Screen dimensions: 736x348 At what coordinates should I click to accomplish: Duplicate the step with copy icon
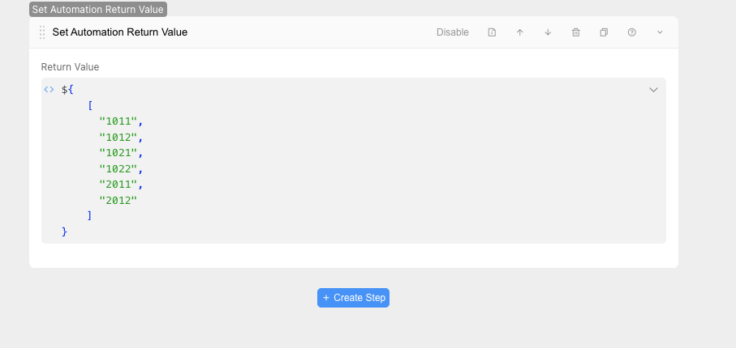coord(604,32)
